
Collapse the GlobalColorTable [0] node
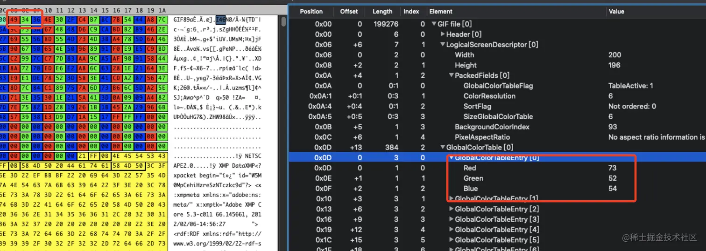pos(443,147)
